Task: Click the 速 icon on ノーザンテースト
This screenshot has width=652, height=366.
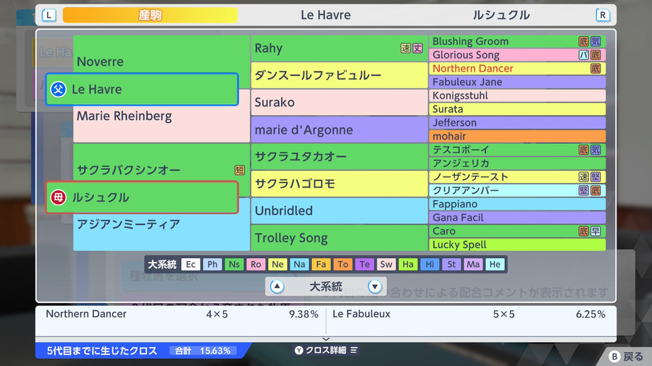Action: pos(584,176)
